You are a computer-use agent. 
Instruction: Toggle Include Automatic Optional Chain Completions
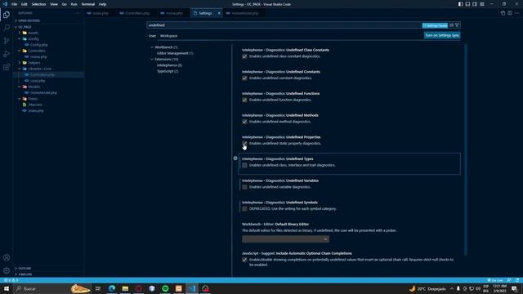coord(244,260)
